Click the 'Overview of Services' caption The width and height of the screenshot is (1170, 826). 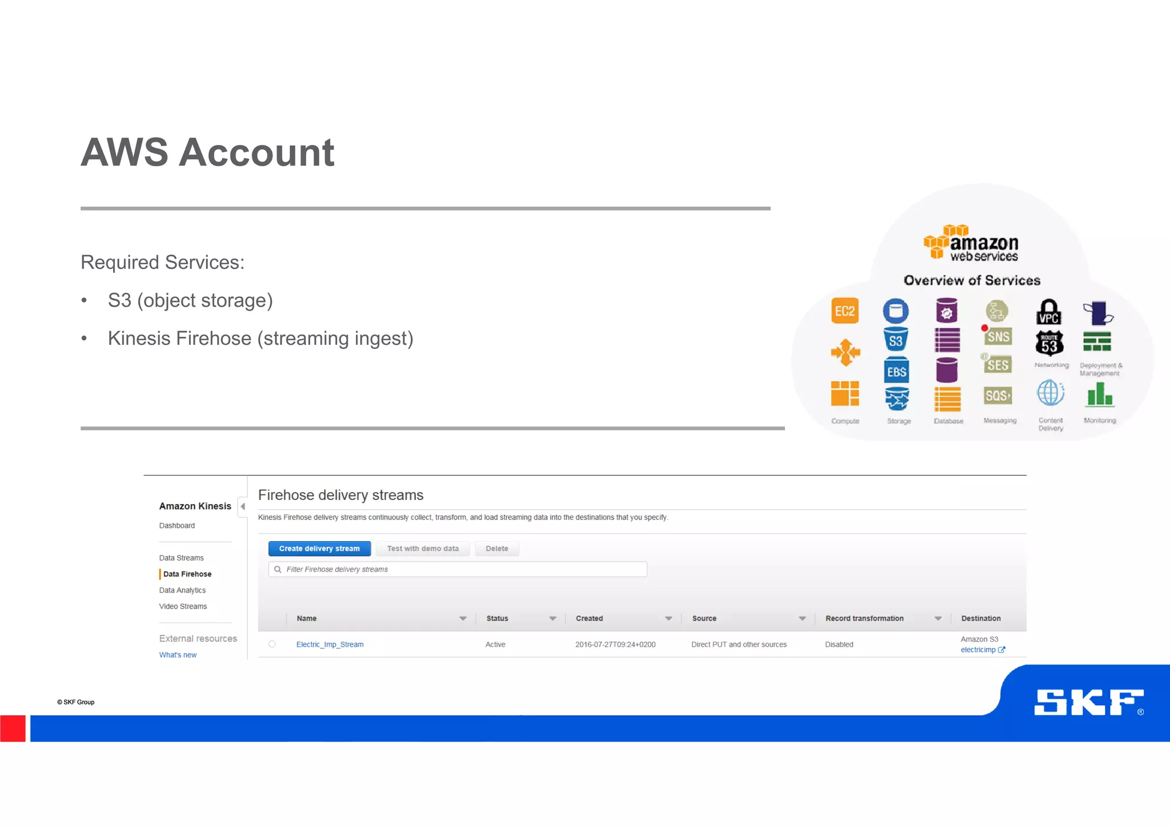coord(972,280)
